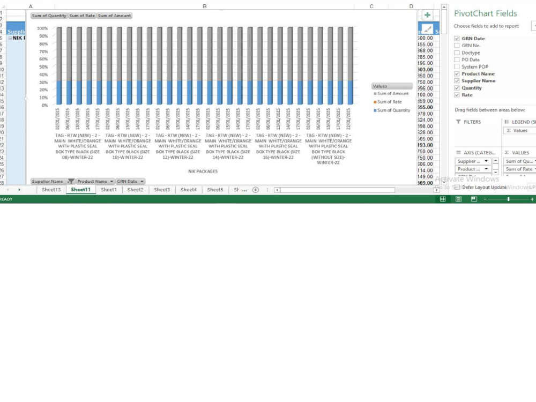The width and height of the screenshot is (536, 402).
Task: Check the Doctype field
Action: (x=457, y=53)
